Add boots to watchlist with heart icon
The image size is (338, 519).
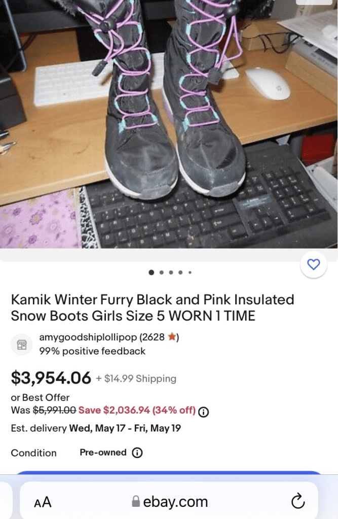[314, 264]
